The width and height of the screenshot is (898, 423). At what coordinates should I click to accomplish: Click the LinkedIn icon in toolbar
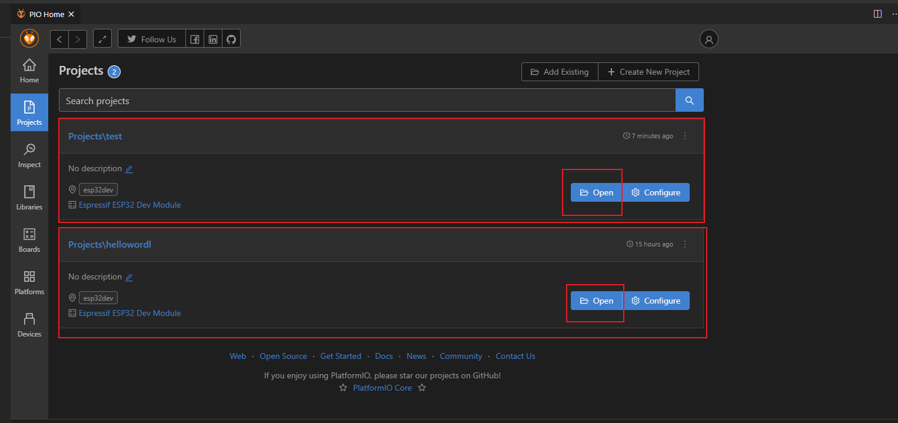213,39
